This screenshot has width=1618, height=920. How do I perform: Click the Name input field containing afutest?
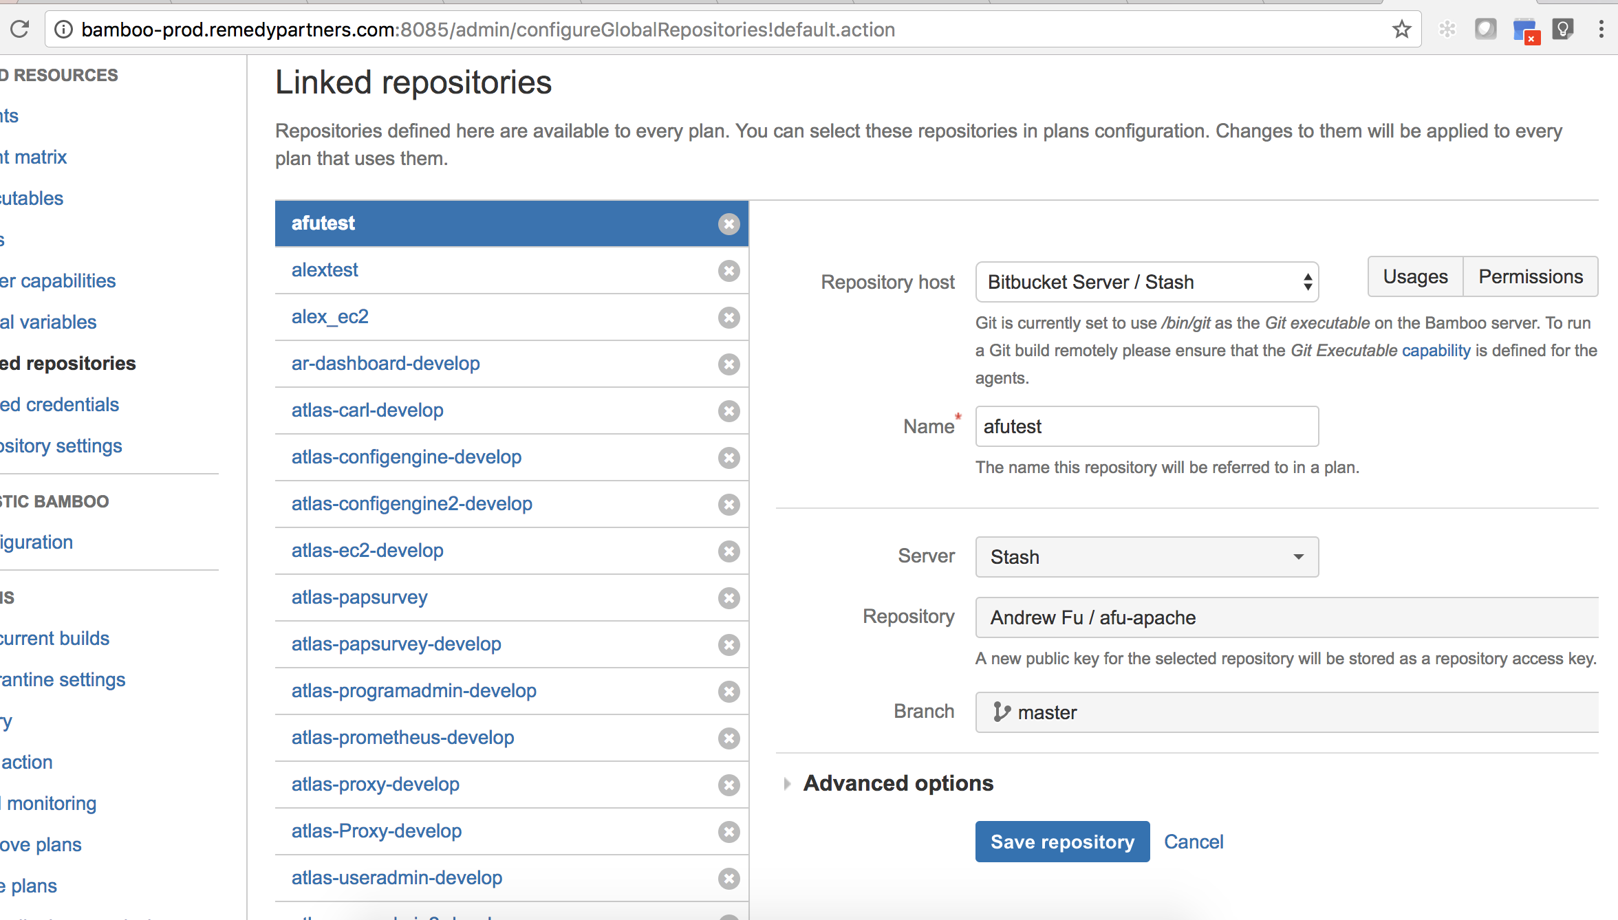pyautogui.click(x=1147, y=426)
